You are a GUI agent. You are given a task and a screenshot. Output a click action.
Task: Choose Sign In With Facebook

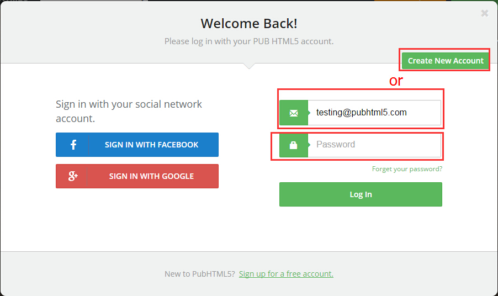tap(151, 145)
